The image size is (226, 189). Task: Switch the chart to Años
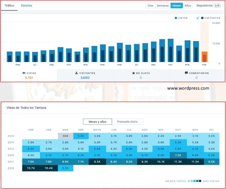tap(188, 6)
